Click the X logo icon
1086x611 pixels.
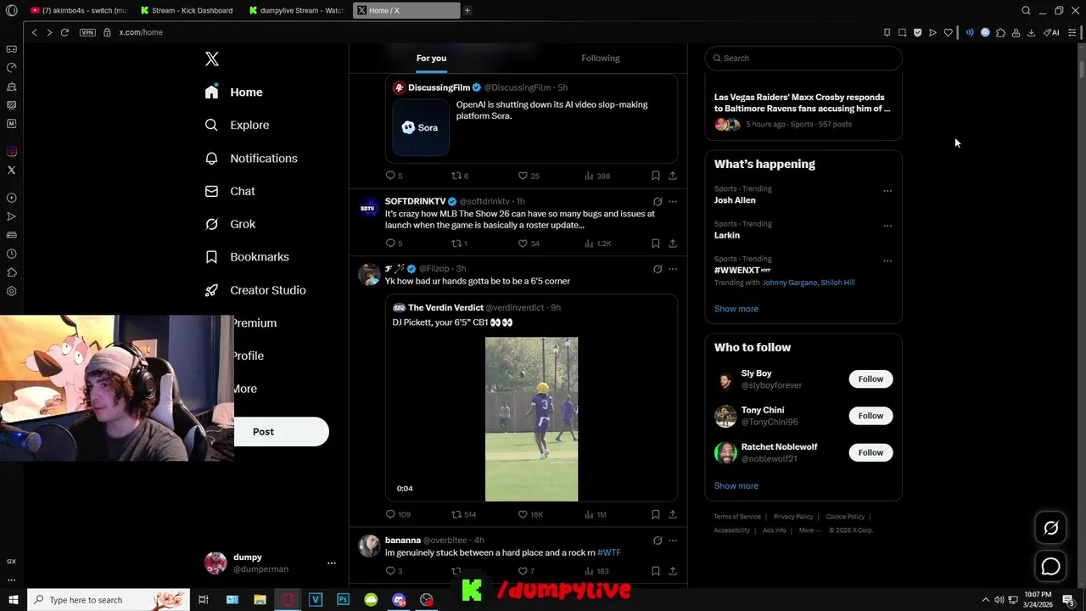coord(212,59)
